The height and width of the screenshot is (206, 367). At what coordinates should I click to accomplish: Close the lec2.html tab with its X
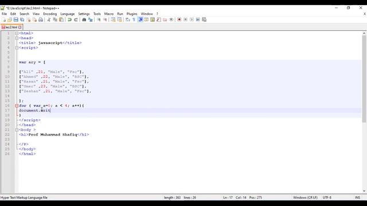(20, 27)
